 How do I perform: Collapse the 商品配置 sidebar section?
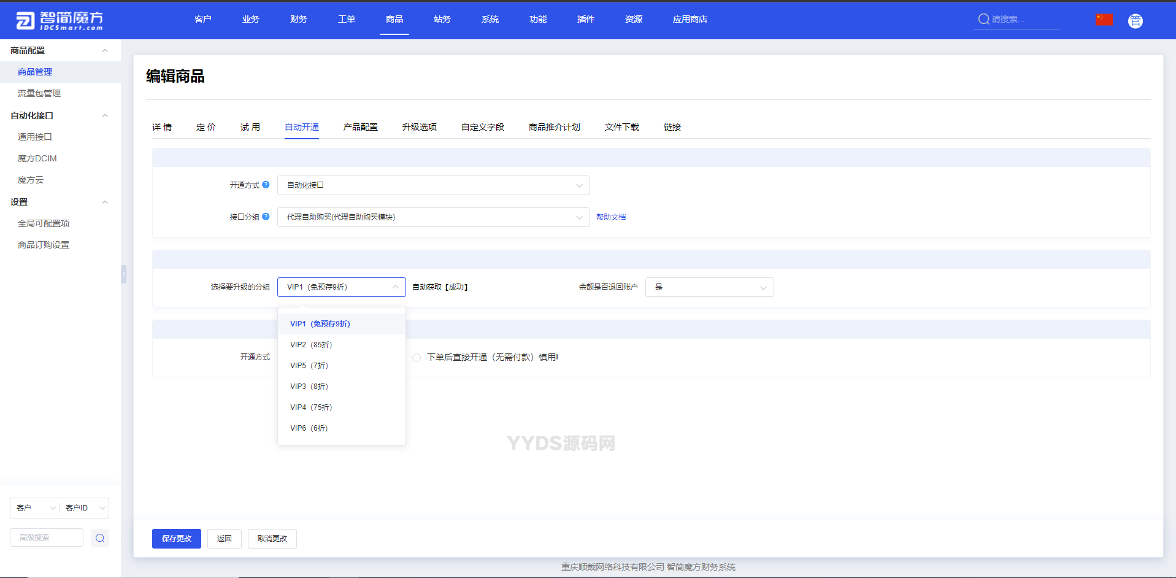(105, 51)
